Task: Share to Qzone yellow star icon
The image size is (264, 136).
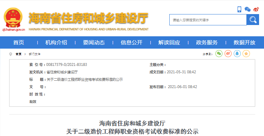Action: tap(246, 54)
